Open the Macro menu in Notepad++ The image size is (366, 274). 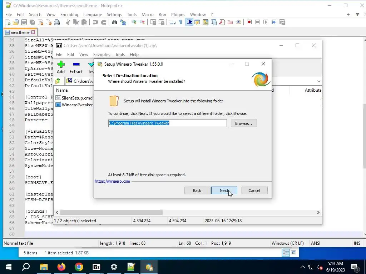click(x=148, y=14)
